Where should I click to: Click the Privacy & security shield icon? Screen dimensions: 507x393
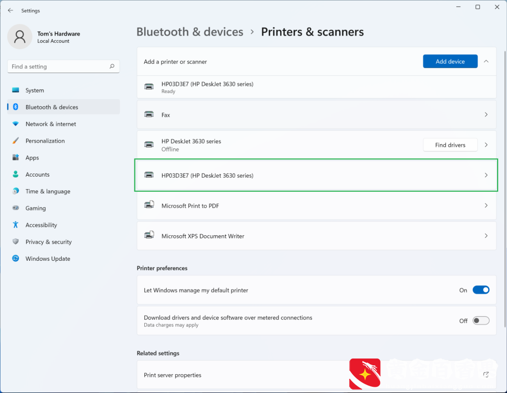click(x=16, y=241)
